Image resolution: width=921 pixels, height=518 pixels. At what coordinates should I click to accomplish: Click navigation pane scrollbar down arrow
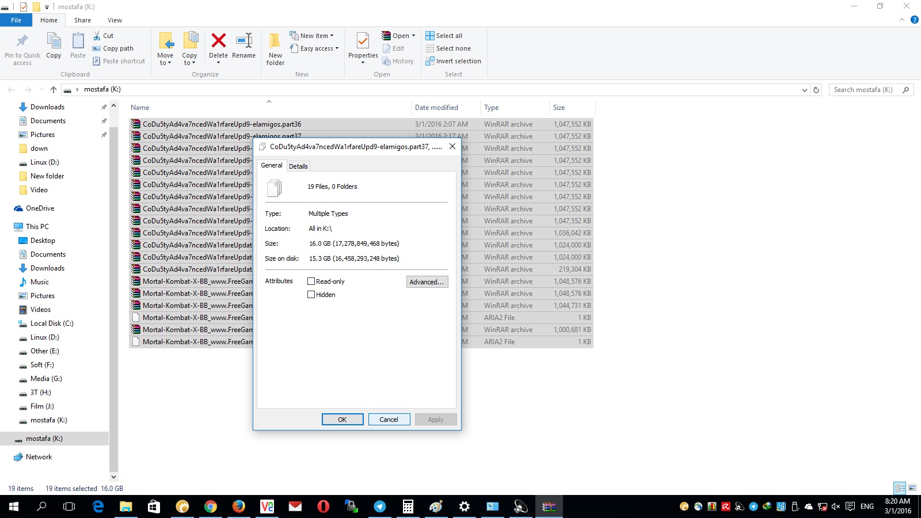click(113, 477)
